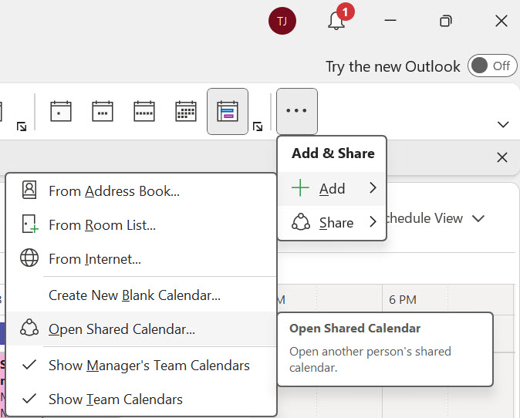
Task: Open the Share menu entry
Action: [x=332, y=222]
